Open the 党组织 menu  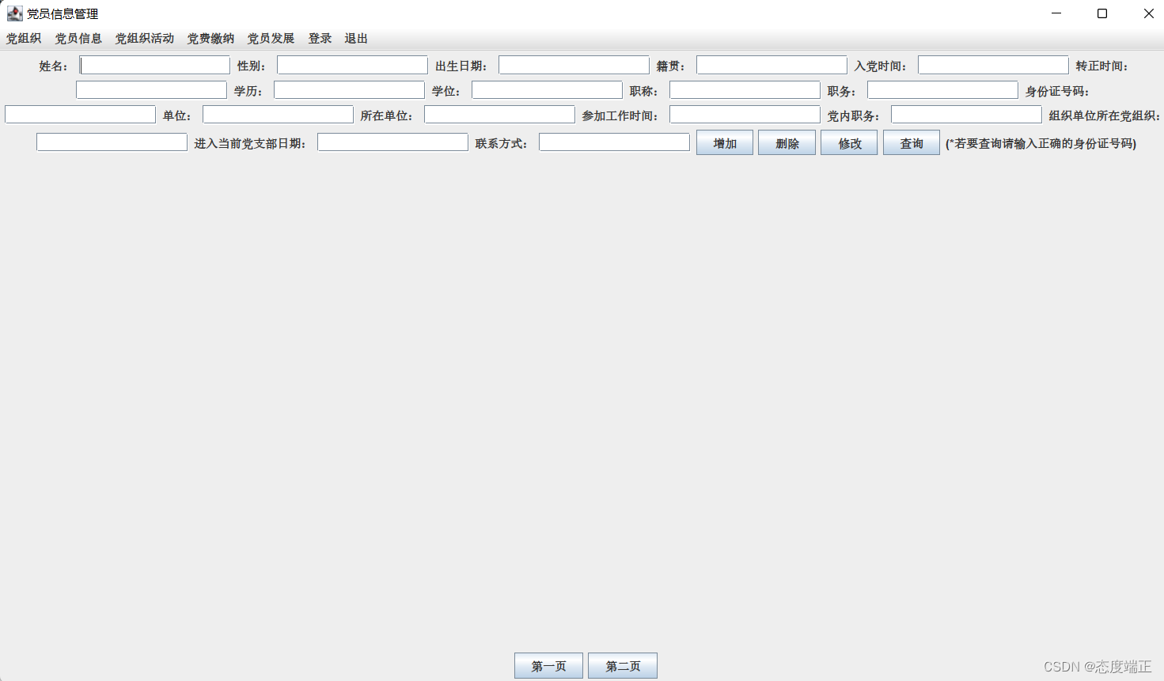(24, 37)
